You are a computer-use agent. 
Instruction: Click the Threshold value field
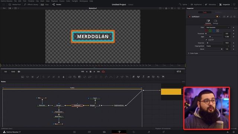point(227,33)
